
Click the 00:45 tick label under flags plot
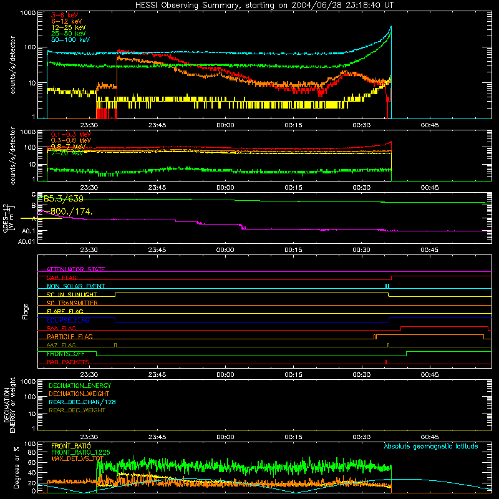(x=429, y=375)
